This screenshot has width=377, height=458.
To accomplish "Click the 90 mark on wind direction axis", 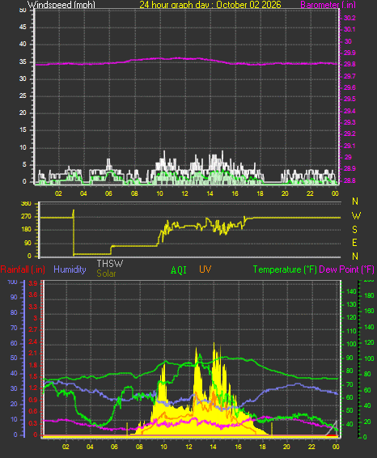I will pyautogui.click(x=28, y=243).
